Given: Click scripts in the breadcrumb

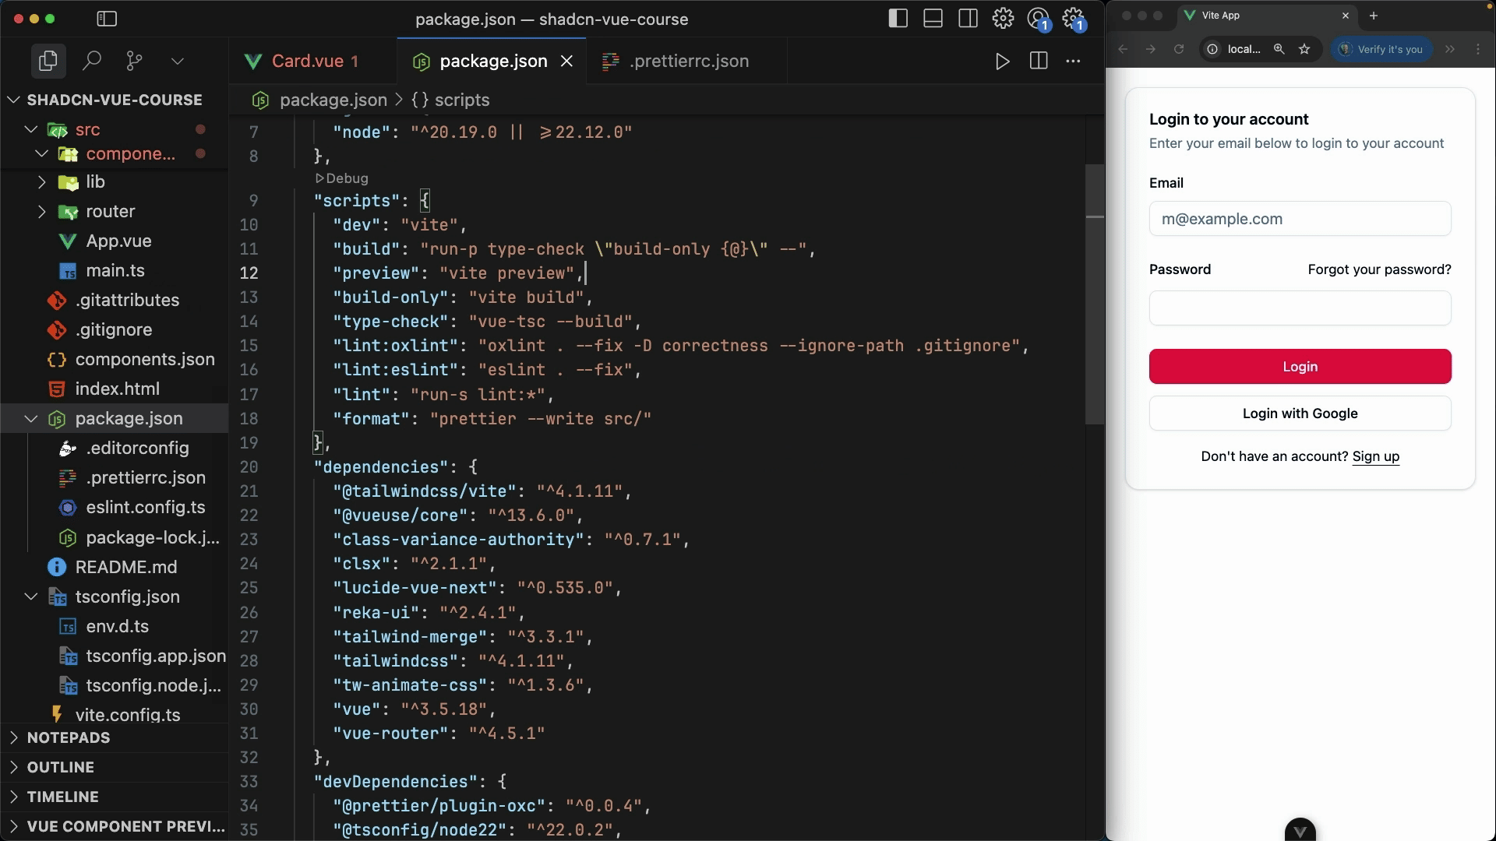Looking at the screenshot, I should click(461, 100).
